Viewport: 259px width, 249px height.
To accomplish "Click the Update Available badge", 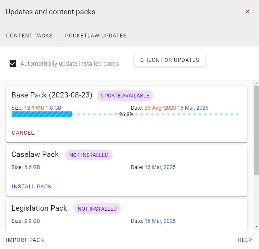I will (x=125, y=96).
